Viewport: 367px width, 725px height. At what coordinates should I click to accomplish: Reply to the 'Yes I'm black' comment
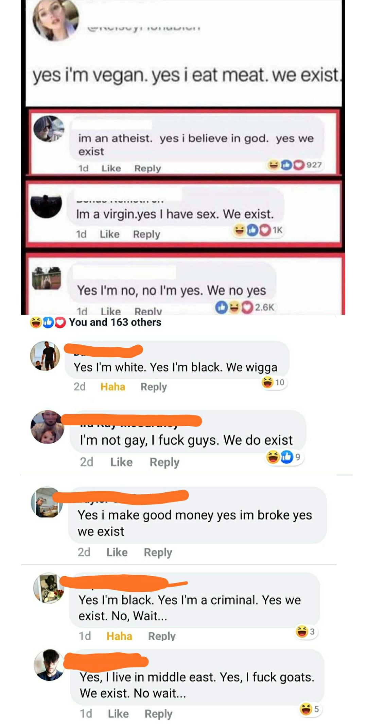[x=162, y=636]
